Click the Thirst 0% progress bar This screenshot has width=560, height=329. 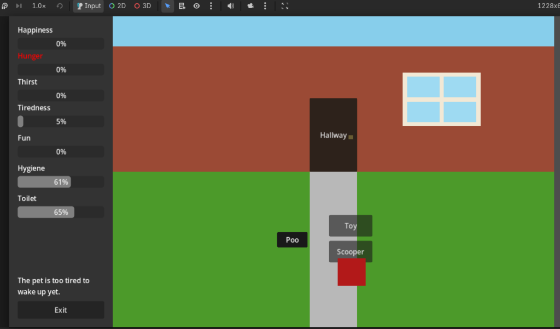coord(61,96)
